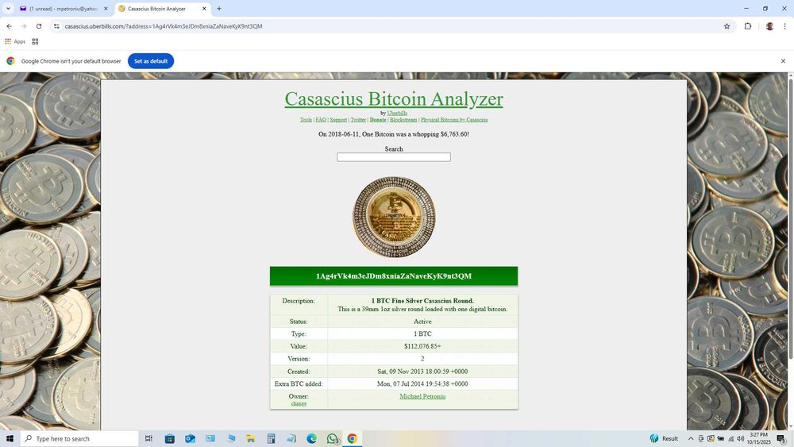The height and width of the screenshot is (447, 794).
Task: Click the Chrome icon in the taskbar
Action: point(352,438)
